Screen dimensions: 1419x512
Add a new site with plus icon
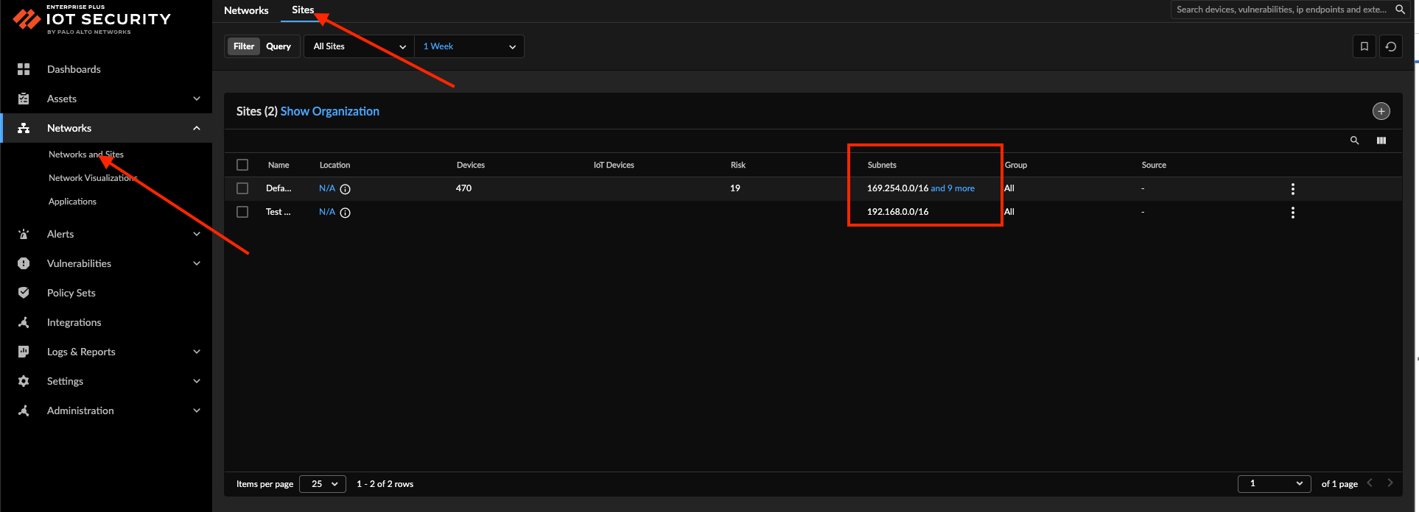[1381, 111]
